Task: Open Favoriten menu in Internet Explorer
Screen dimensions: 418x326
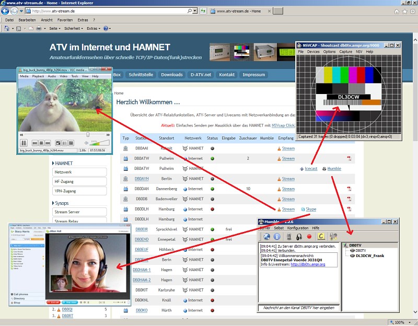Action: coord(65,20)
